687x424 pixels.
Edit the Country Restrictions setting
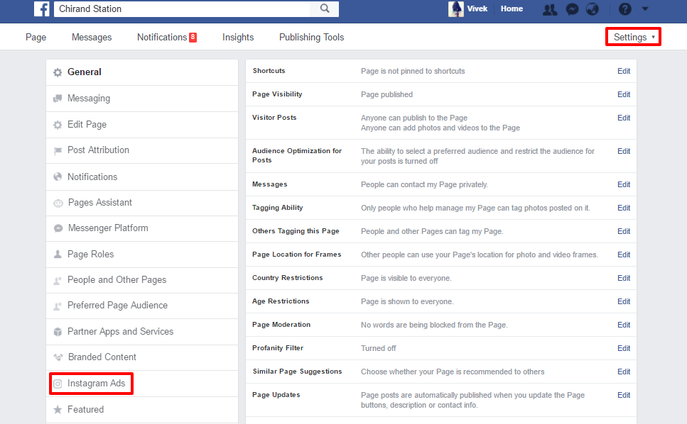coord(624,279)
